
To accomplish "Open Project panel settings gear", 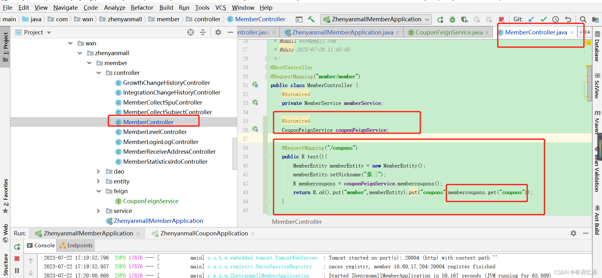I will [218, 32].
